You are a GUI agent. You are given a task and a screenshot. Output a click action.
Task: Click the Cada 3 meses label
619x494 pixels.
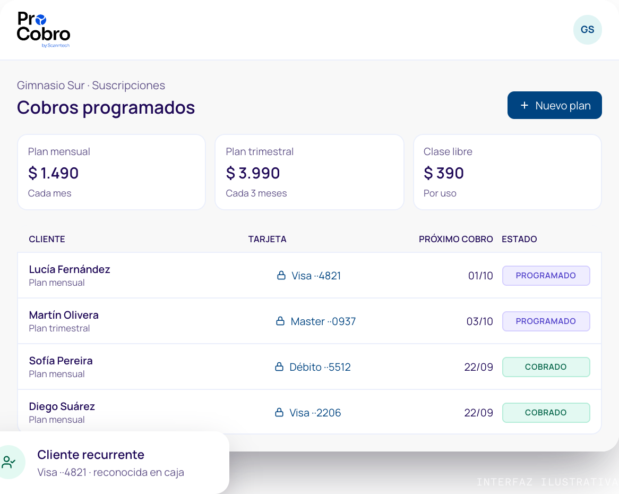(256, 193)
